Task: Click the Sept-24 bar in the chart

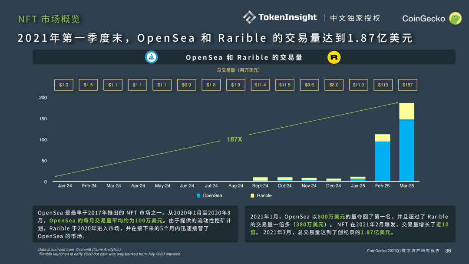Action: 260,179
